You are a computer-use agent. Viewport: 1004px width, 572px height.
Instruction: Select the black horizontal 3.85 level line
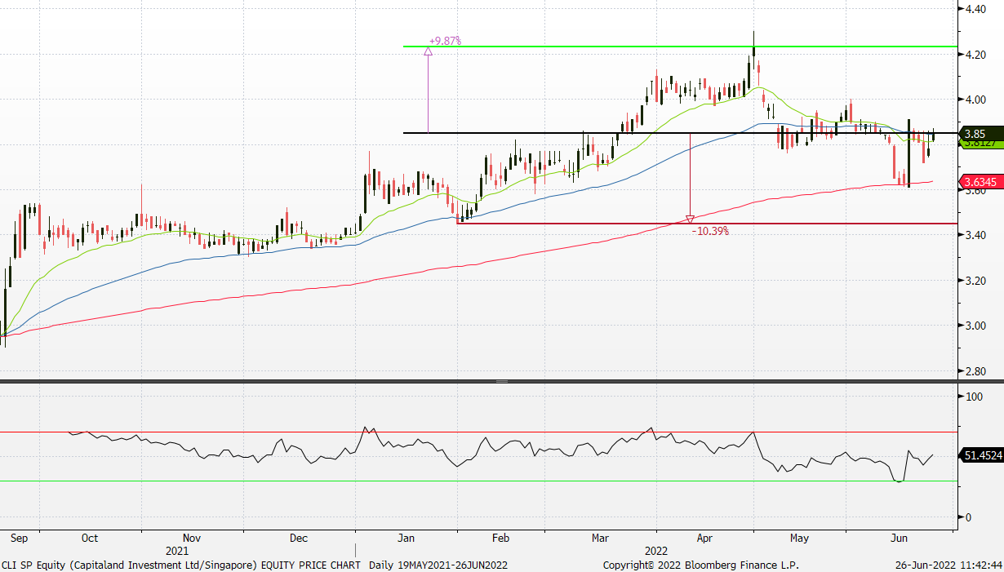680,133
